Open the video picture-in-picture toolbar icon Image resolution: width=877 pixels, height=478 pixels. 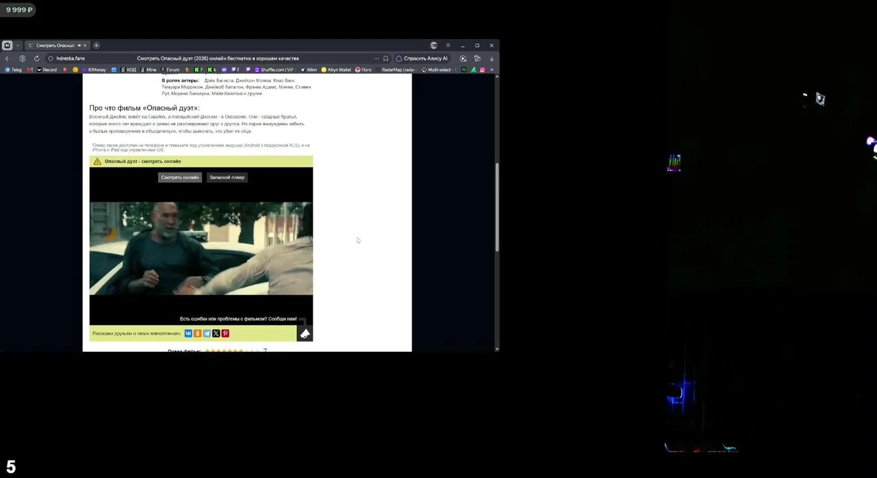click(x=463, y=58)
